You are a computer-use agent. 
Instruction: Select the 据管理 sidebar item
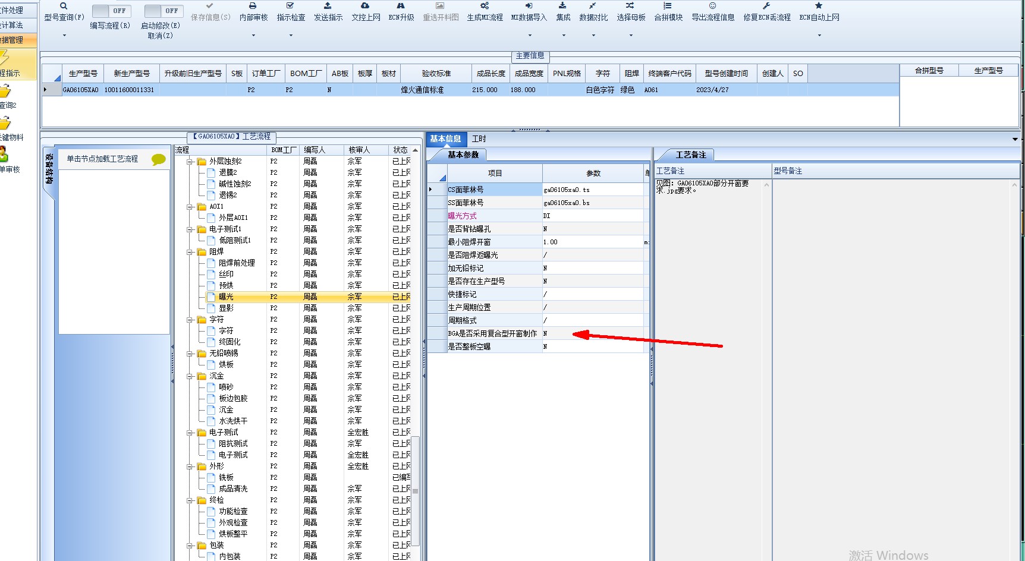(x=18, y=40)
